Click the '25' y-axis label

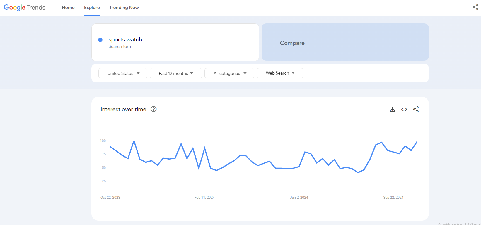click(104, 181)
